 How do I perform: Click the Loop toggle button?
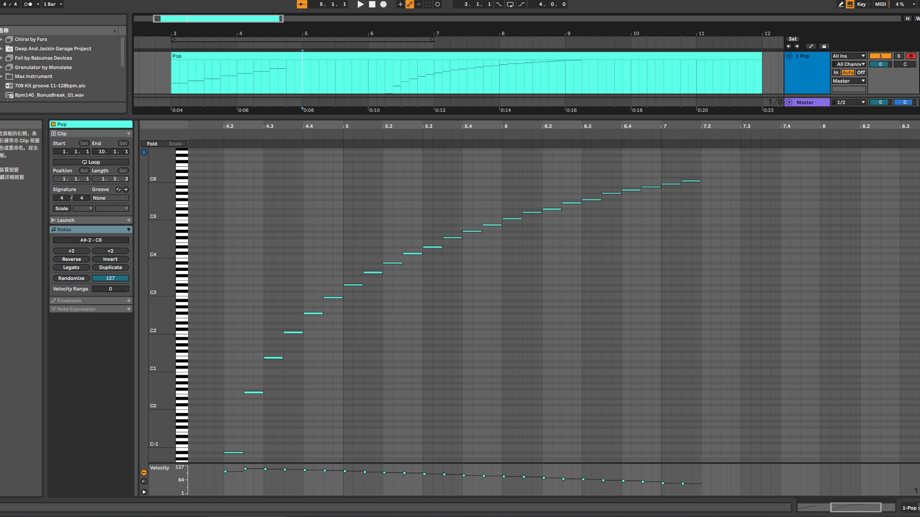91,161
